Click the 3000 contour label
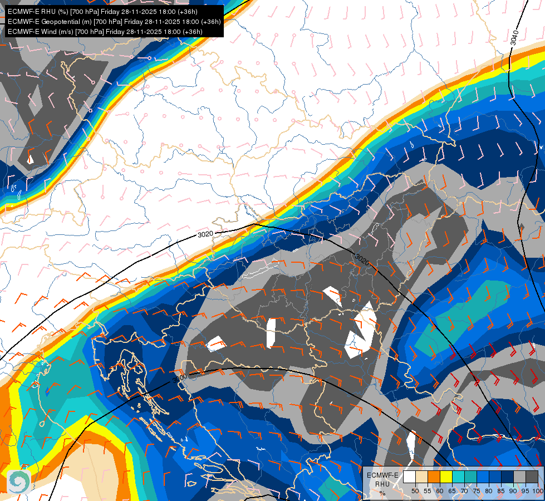This screenshot has height=501, width=545. tap(180, 378)
